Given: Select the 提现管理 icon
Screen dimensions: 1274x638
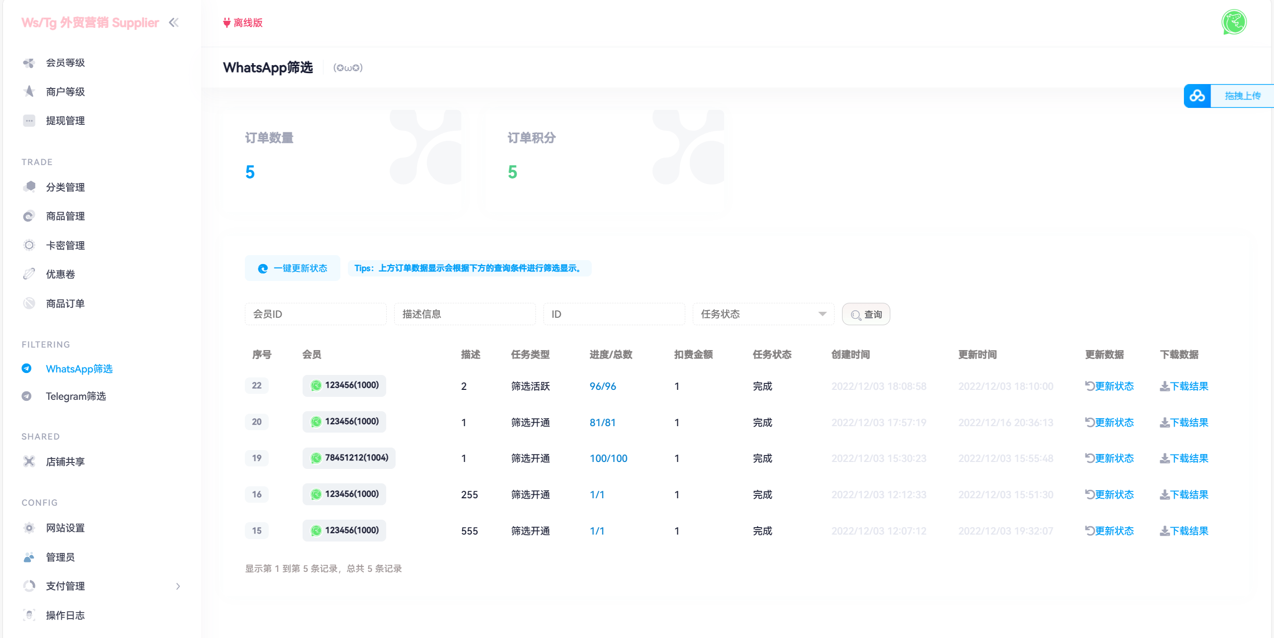Looking at the screenshot, I should point(29,120).
